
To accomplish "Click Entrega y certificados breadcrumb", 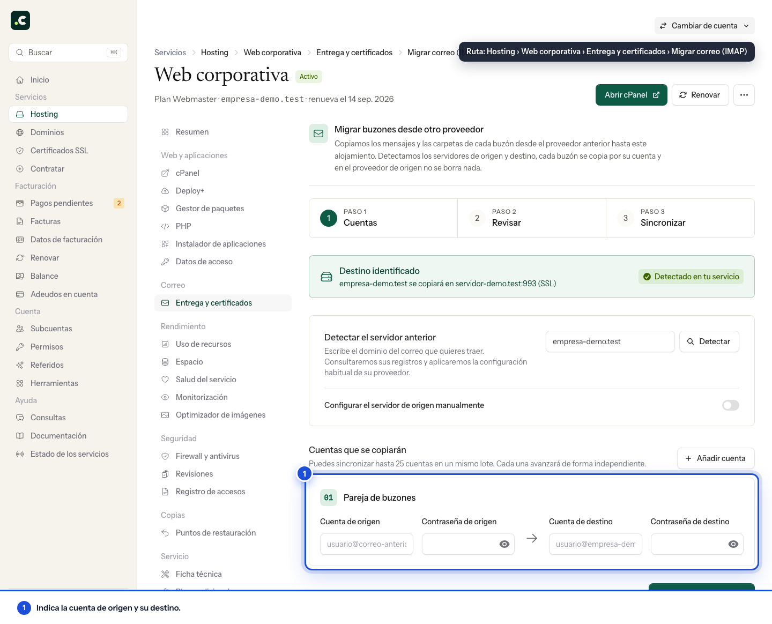I will coord(354,53).
